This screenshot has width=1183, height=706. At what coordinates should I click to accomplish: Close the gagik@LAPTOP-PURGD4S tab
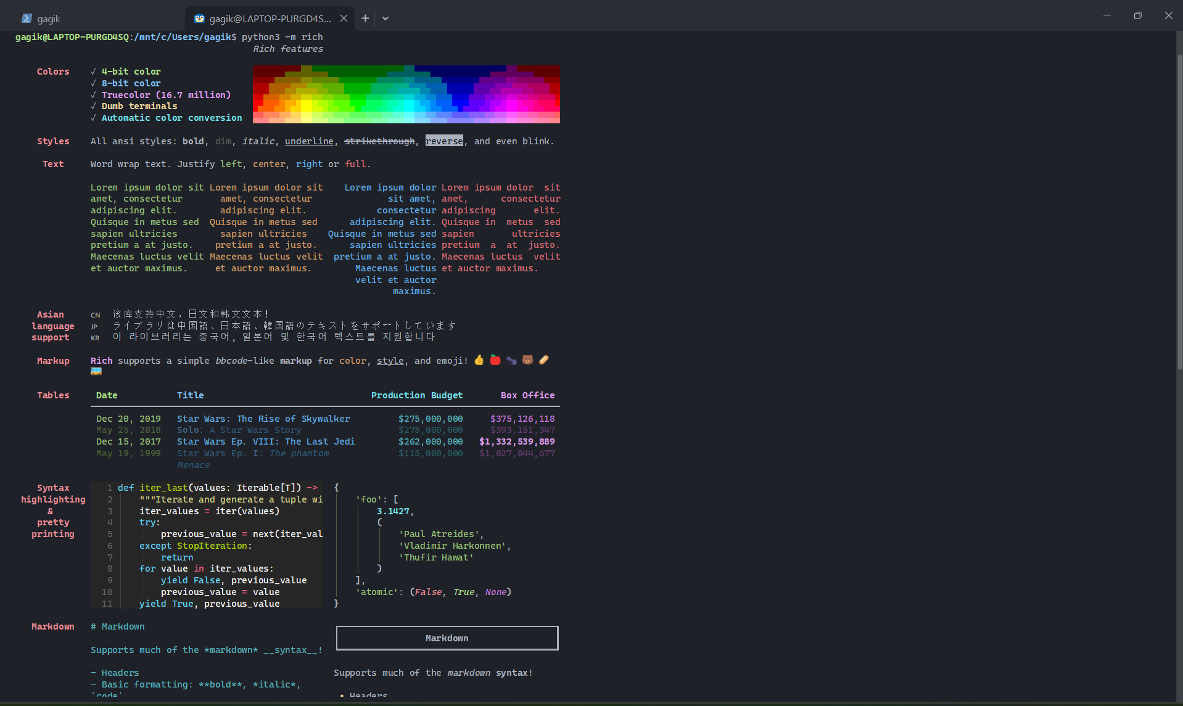coord(344,18)
